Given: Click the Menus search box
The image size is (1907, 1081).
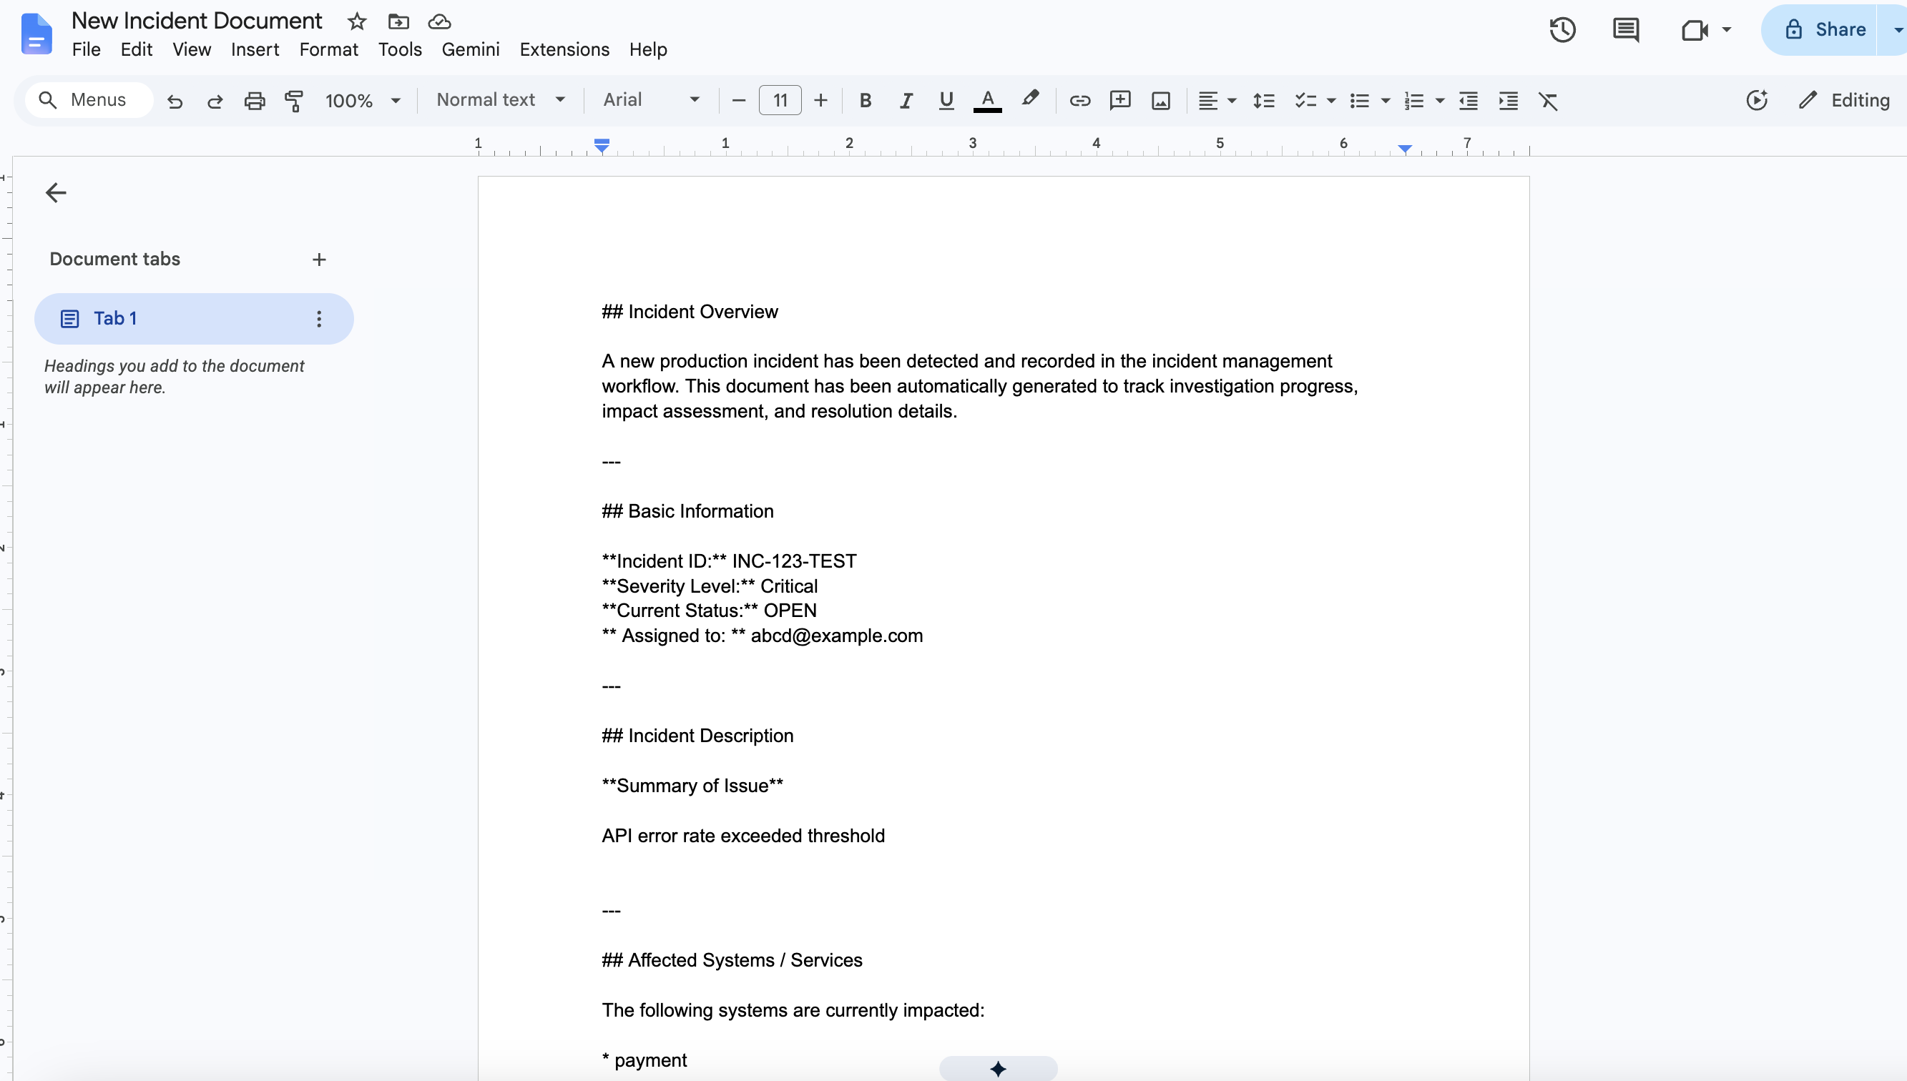Looking at the screenshot, I should pyautogui.click(x=89, y=99).
